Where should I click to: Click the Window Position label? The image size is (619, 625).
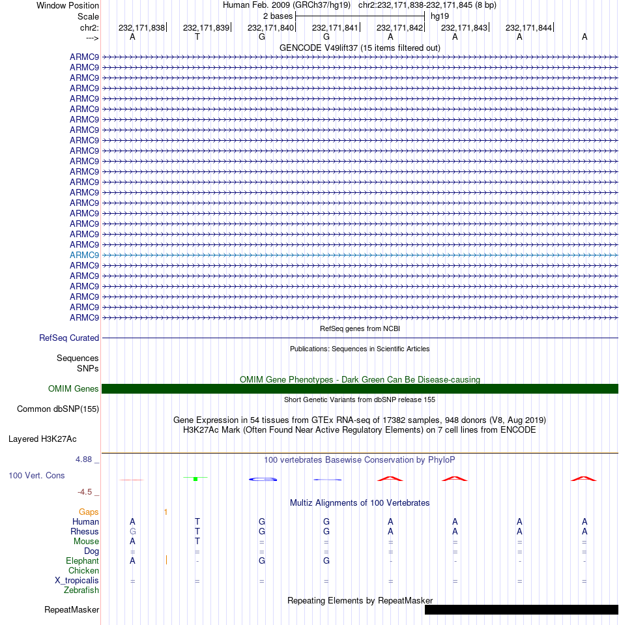68,6
